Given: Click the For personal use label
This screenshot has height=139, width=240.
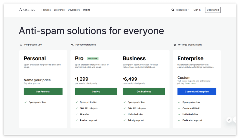Looking at the screenshot, I should (33, 45).
